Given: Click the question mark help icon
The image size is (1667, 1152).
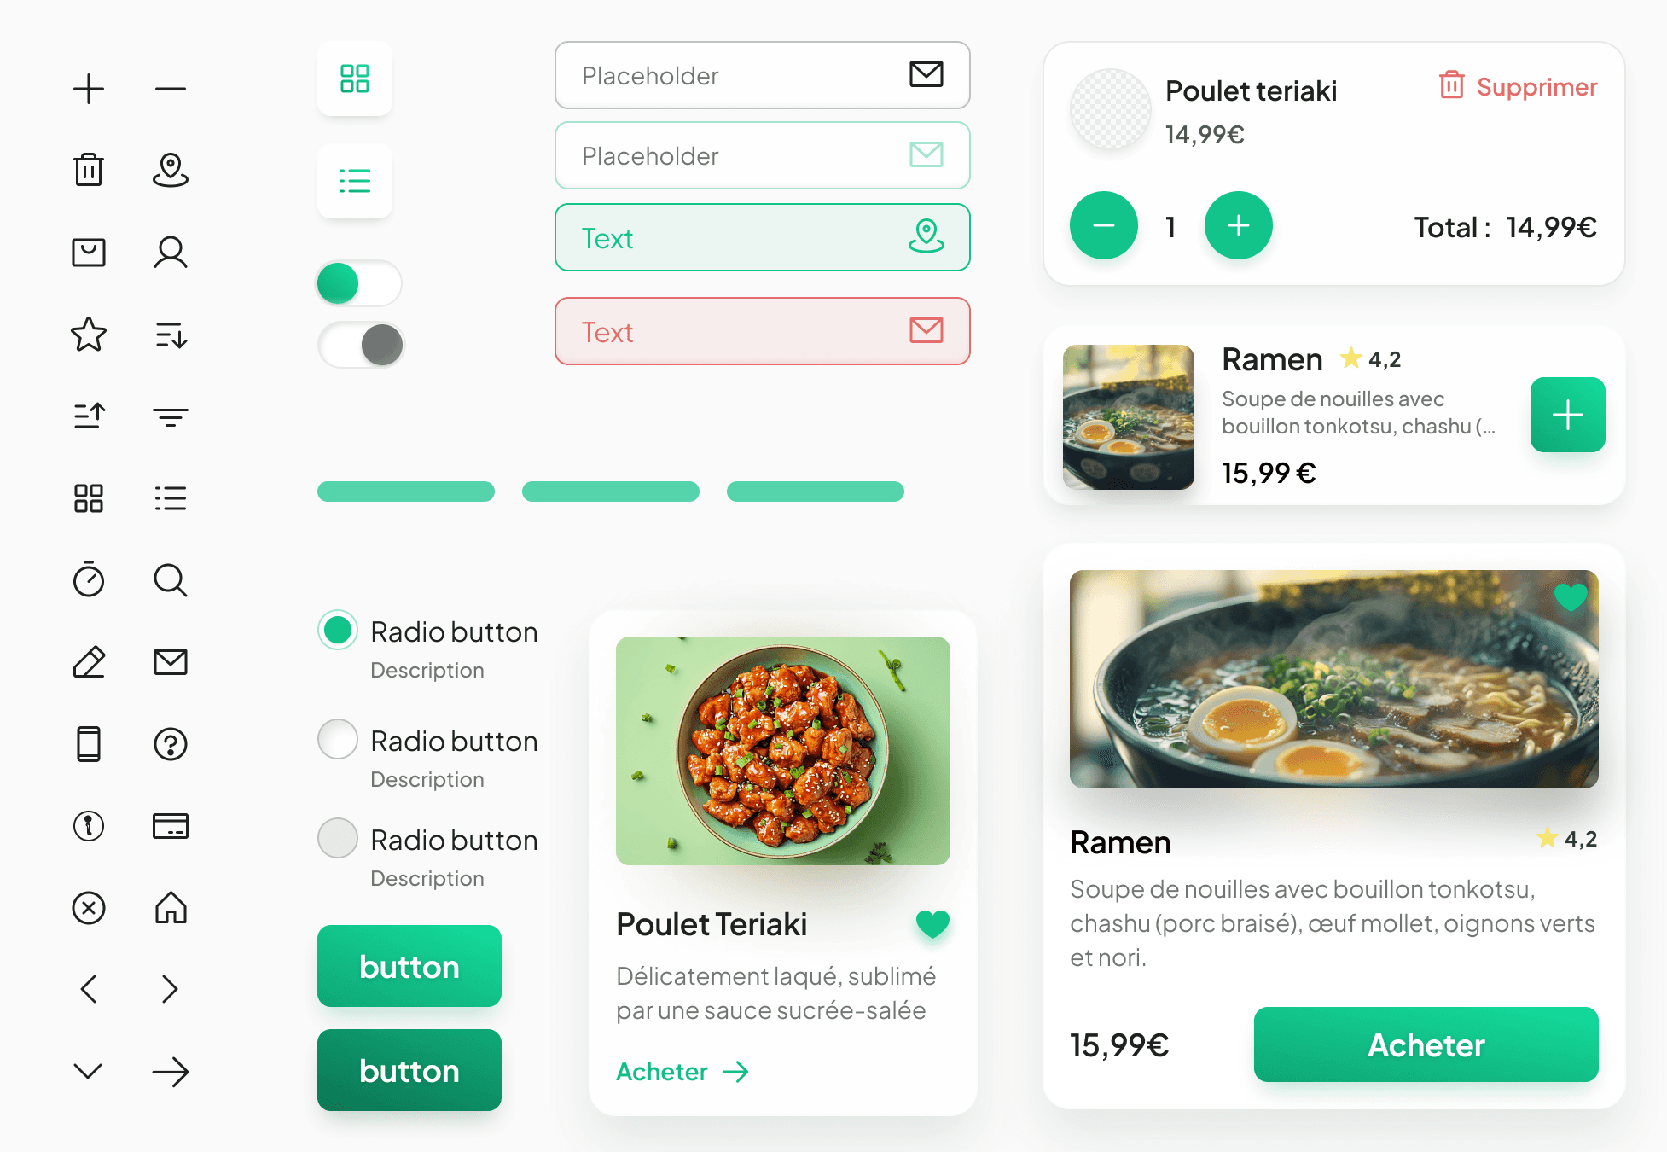Looking at the screenshot, I should [x=171, y=744].
